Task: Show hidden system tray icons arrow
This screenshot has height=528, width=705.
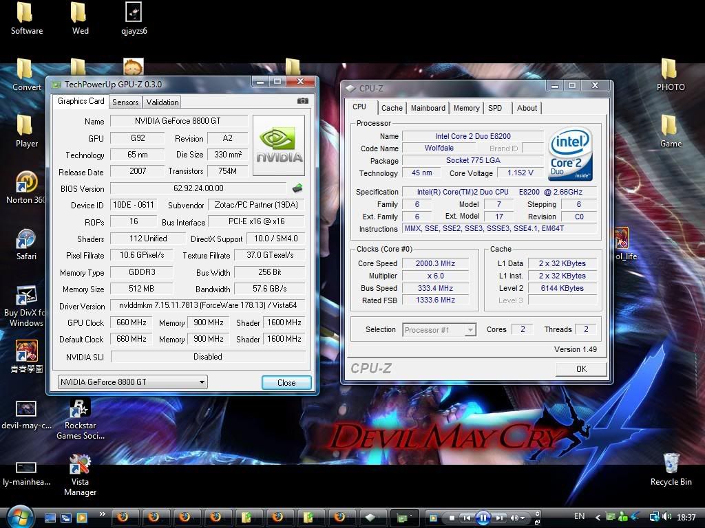Action: tap(598, 518)
